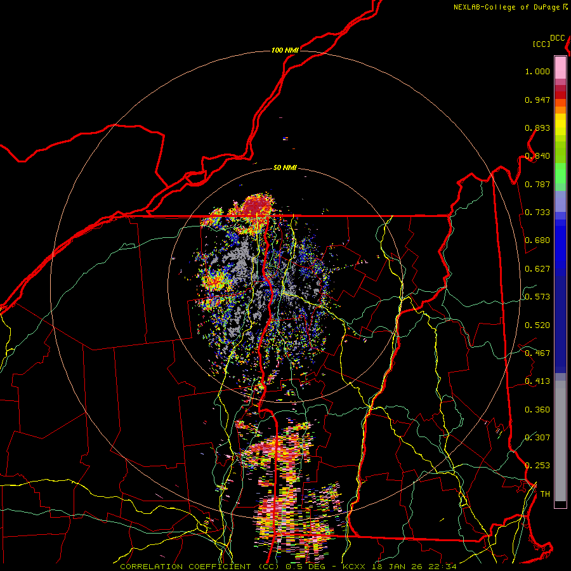This screenshot has height=571, width=571.
Task: Click the 0.413 legend value
Action: 537,381
